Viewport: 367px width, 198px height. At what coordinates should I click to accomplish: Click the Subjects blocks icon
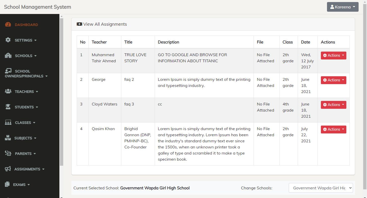click(x=8, y=138)
